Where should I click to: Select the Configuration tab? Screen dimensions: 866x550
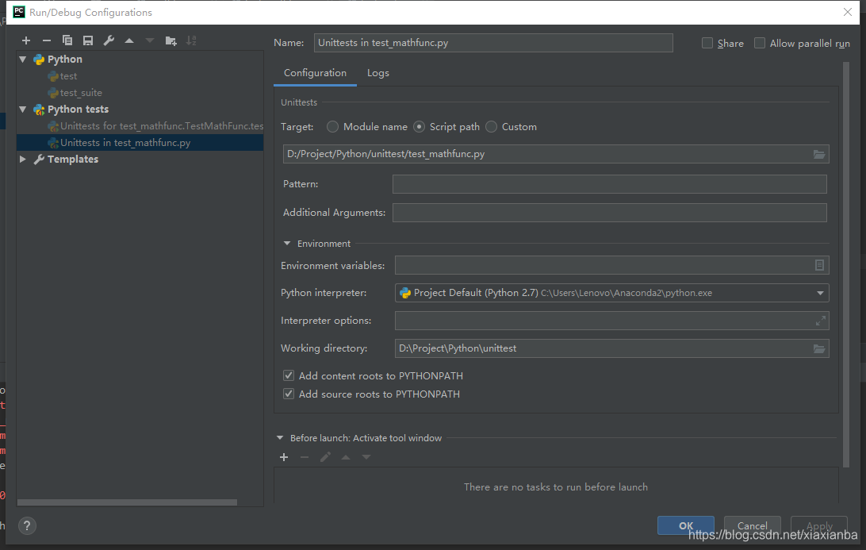(316, 73)
